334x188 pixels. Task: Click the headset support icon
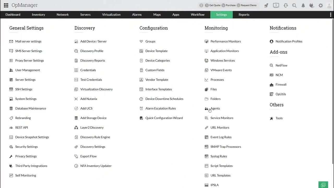pos(286,5)
